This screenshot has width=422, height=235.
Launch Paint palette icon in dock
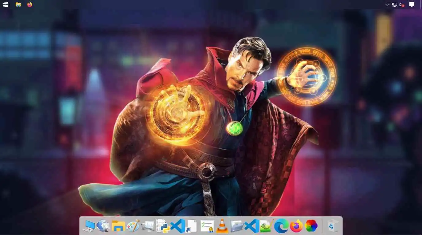(133, 226)
